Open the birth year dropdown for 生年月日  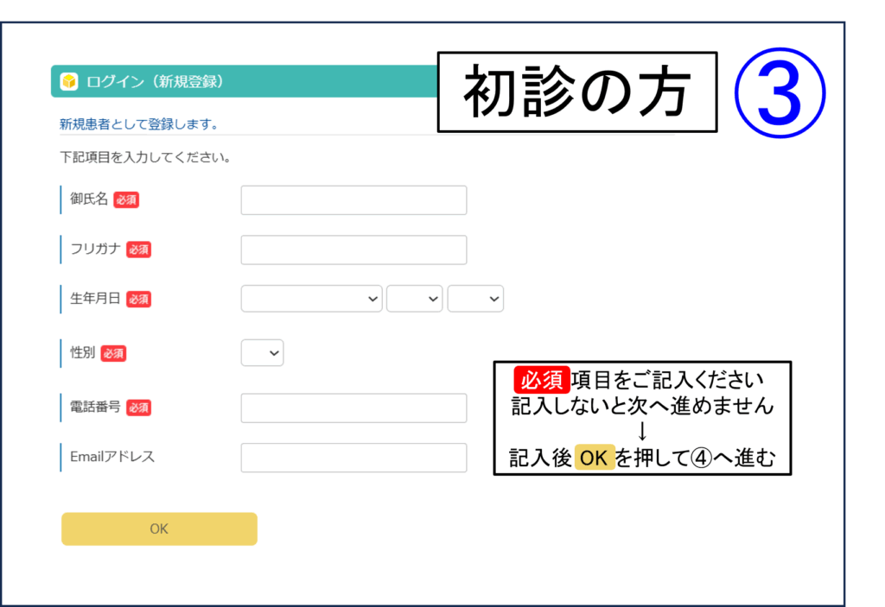click(x=312, y=299)
